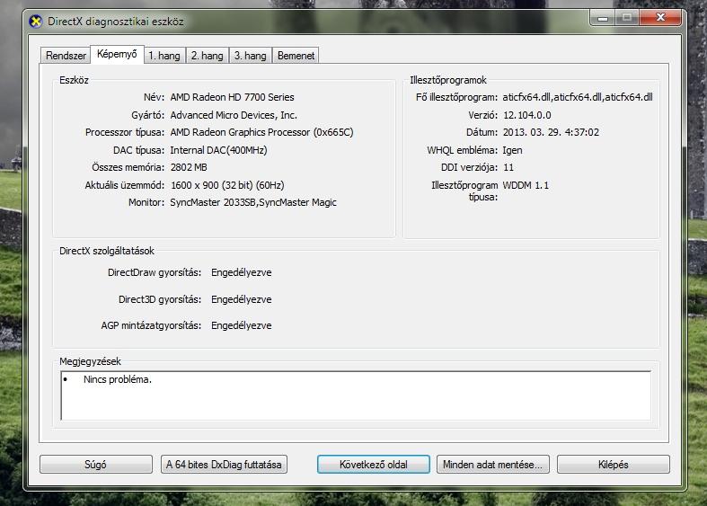Open the 2. hang tab
707x506 pixels.
click(x=208, y=56)
